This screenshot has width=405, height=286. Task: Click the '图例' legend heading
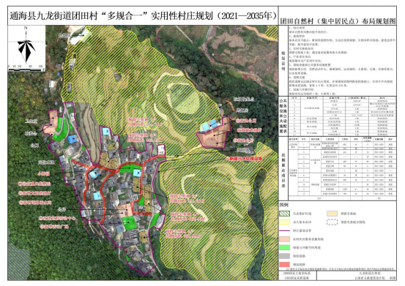284,205
